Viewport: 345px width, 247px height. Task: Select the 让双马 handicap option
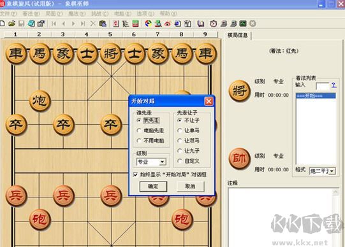click(180, 141)
